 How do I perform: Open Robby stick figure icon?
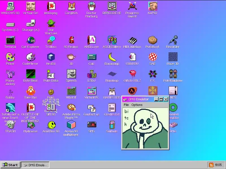click(10, 93)
